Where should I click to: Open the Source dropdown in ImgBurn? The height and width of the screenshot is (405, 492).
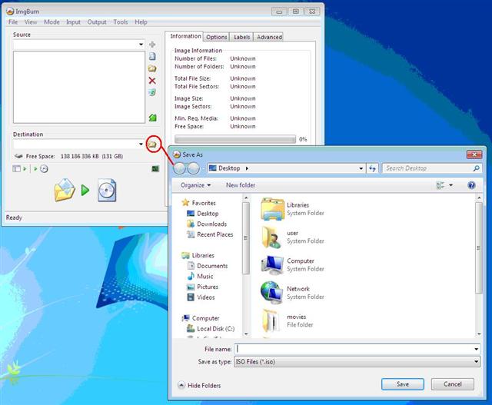click(141, 45)
